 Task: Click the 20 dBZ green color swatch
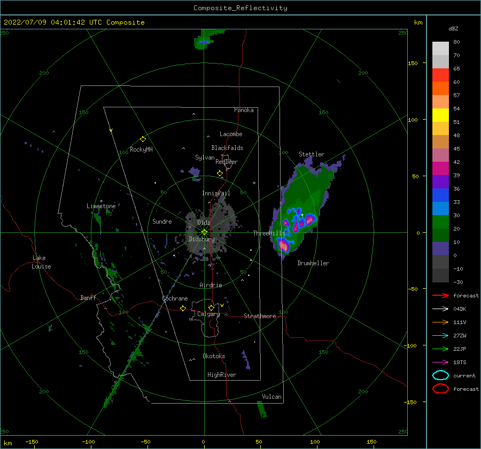pyautogui.click(x=440, y=235)
